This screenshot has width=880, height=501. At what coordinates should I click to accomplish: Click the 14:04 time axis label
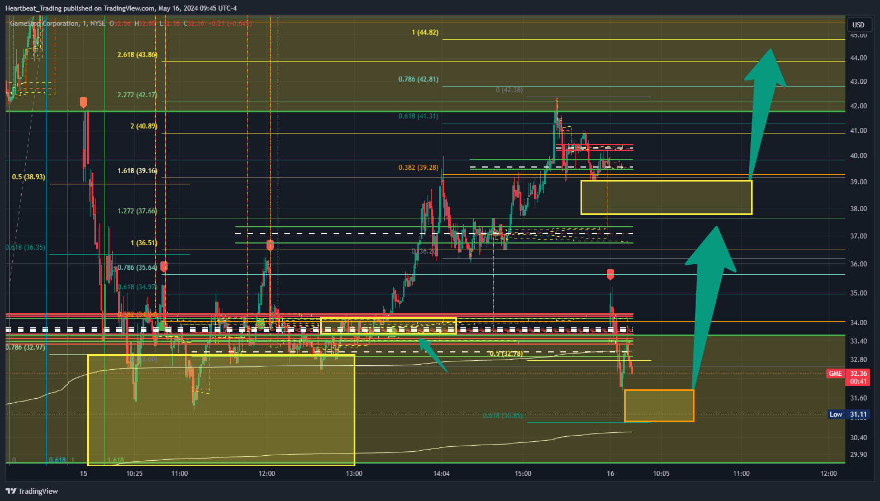(441, 474)
